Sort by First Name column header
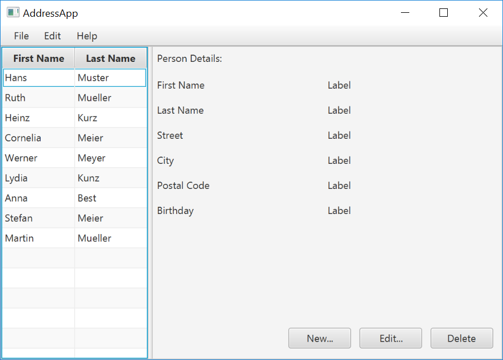The width and height of the screenshot is (503, 360). click(38, 59)
